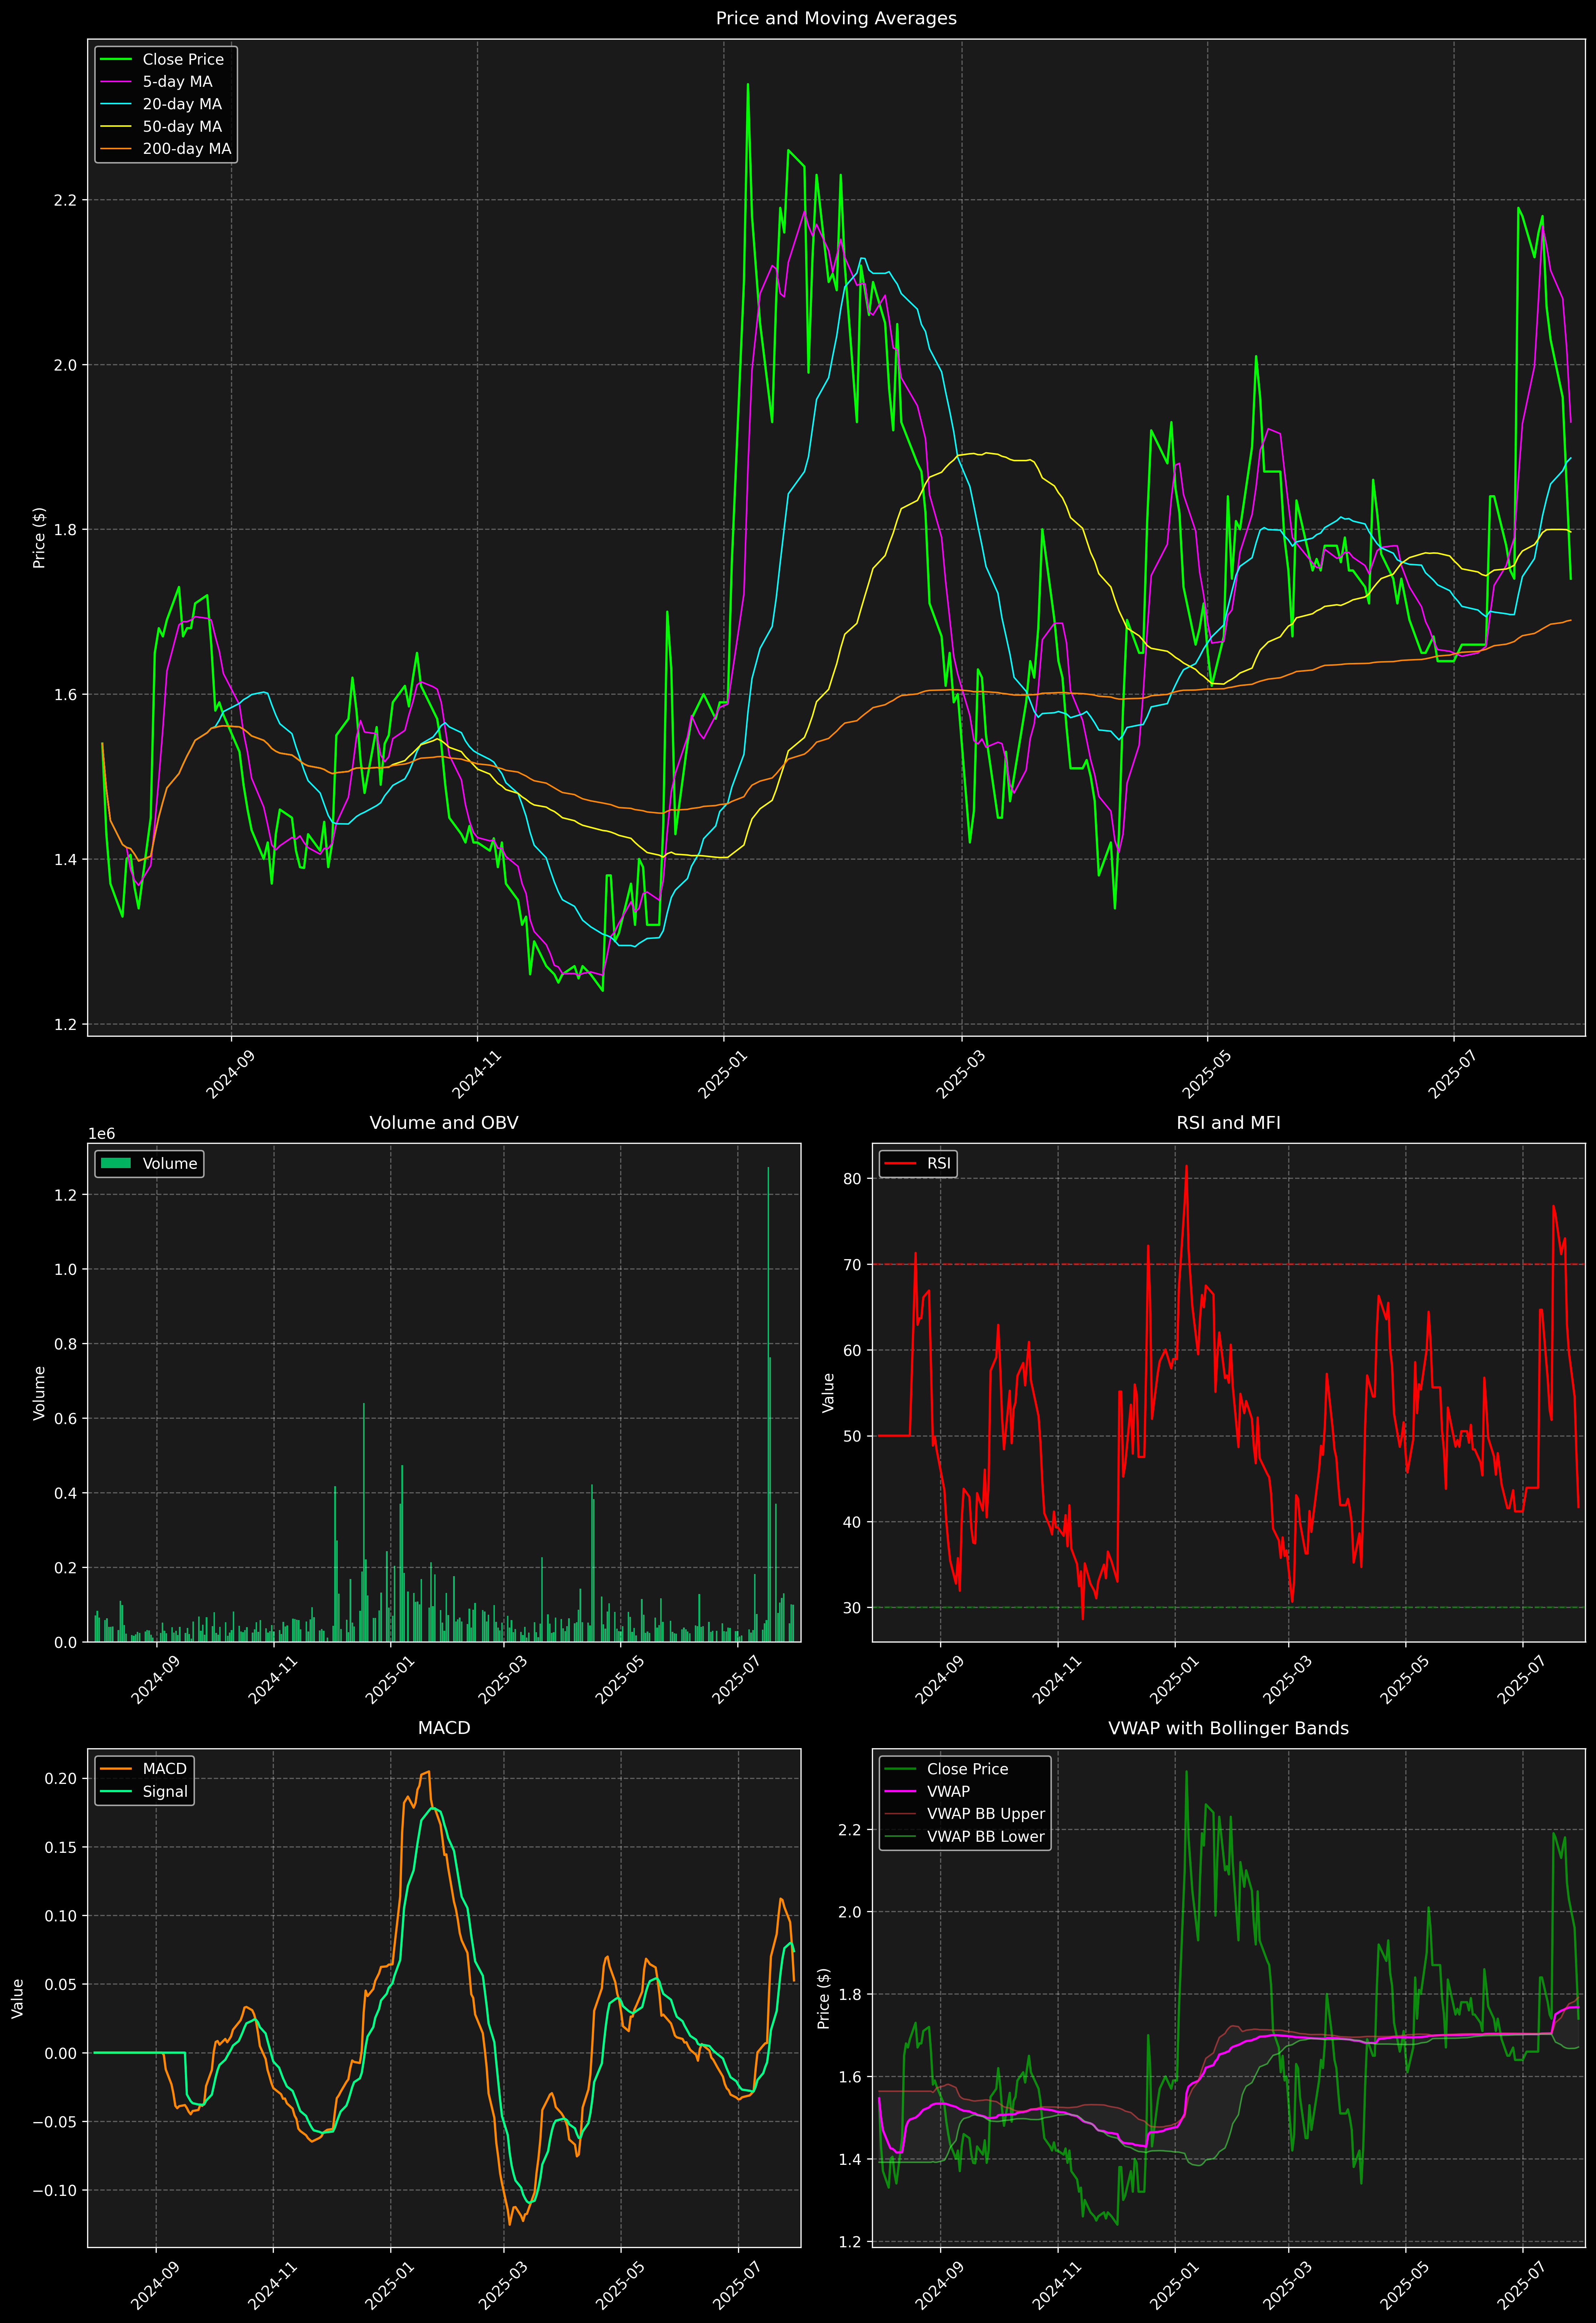Select the '20-day MA' legend entry
The height and width of the screenshot is (2323, 1596).
pos(161,104)
